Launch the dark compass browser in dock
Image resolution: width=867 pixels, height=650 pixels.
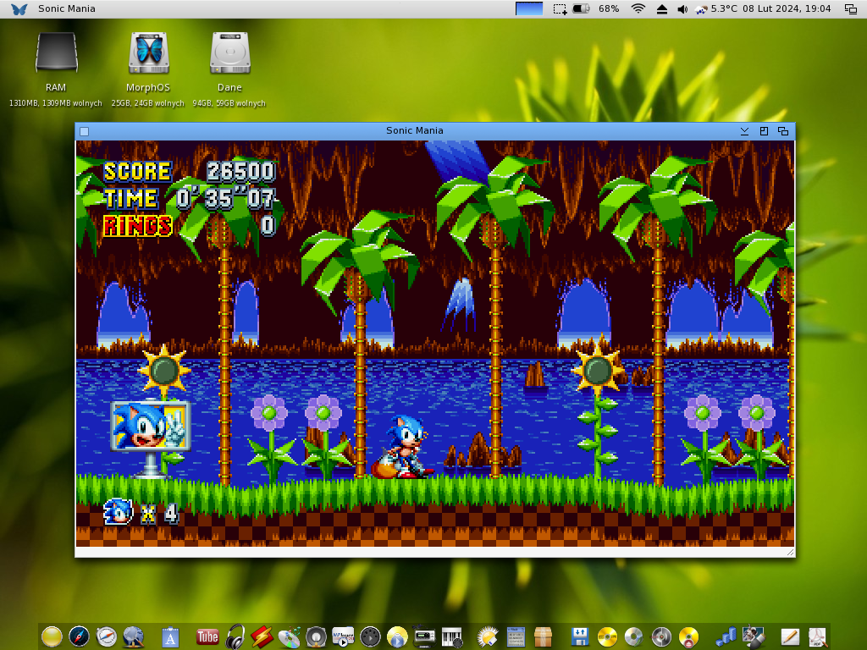coord(79,636)
